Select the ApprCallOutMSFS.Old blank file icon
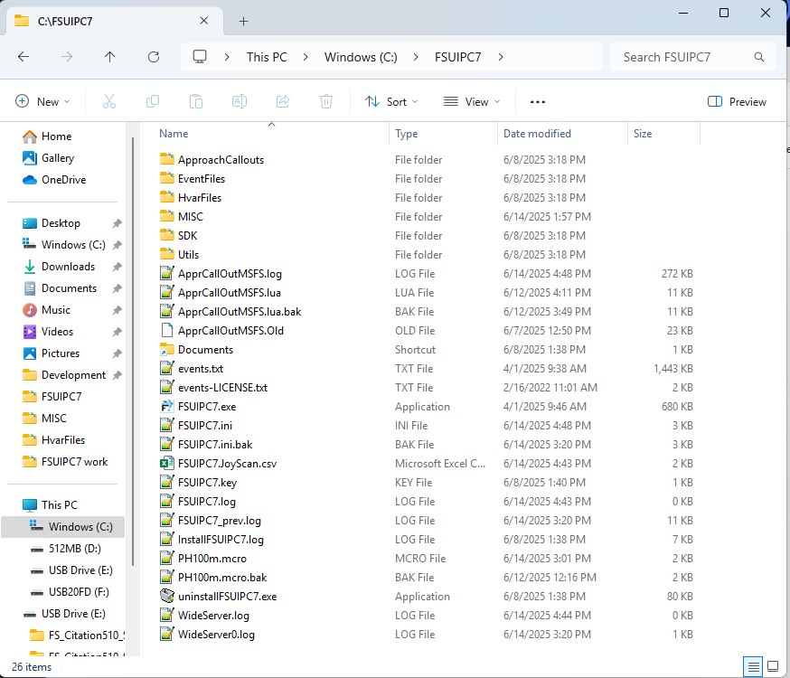Viewport: 790px width, 678px height. pos(166,331)
